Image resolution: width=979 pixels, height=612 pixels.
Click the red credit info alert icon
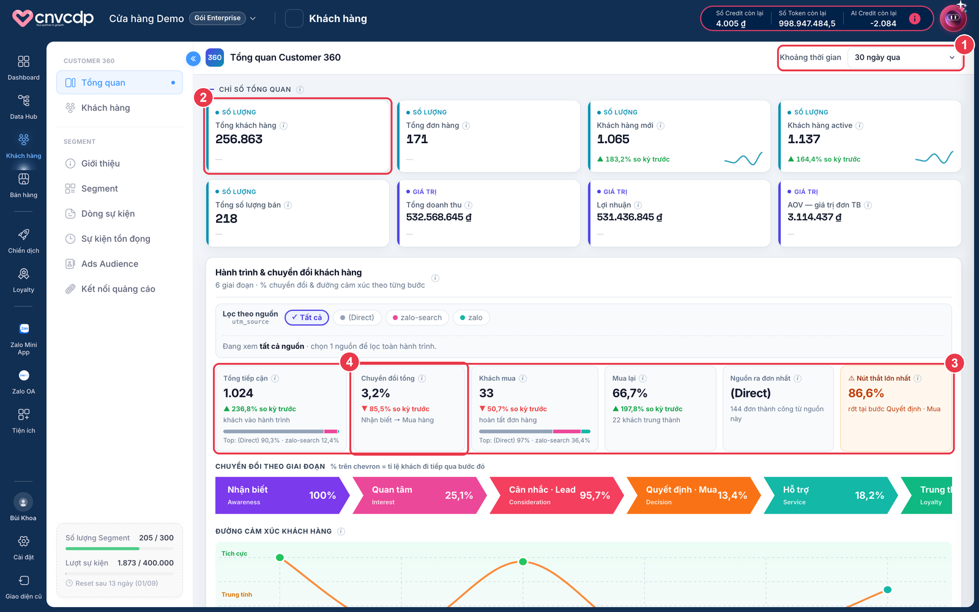pyautogui.click(x=915, y=18)
